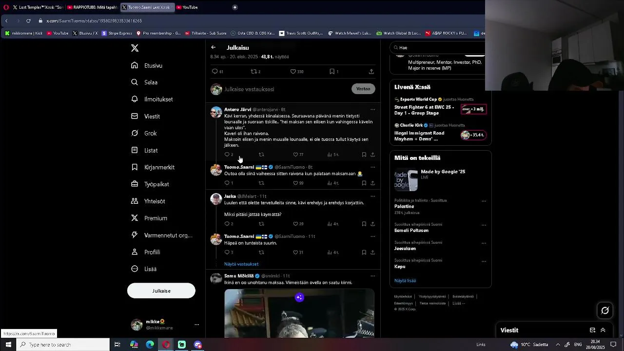Click Näytä vastaukset link
624x351 pixels.
point(241,264)
